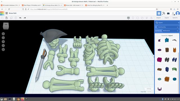
Task: Toggle the perspective/orthographic view button
Action: [x=3, y=49]
